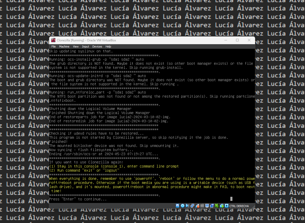The width and height of the screenshot is (305, 223).
Task: Click the hard disk activity status icon
Action: [x=177, y=206]
